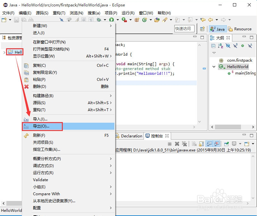Click the 快速访问 quick access field

(x=184, y=29)
